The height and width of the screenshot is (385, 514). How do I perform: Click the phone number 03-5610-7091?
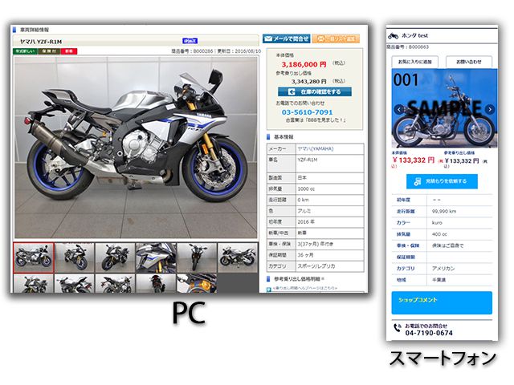pyautogui.click(x=307, y=112)
